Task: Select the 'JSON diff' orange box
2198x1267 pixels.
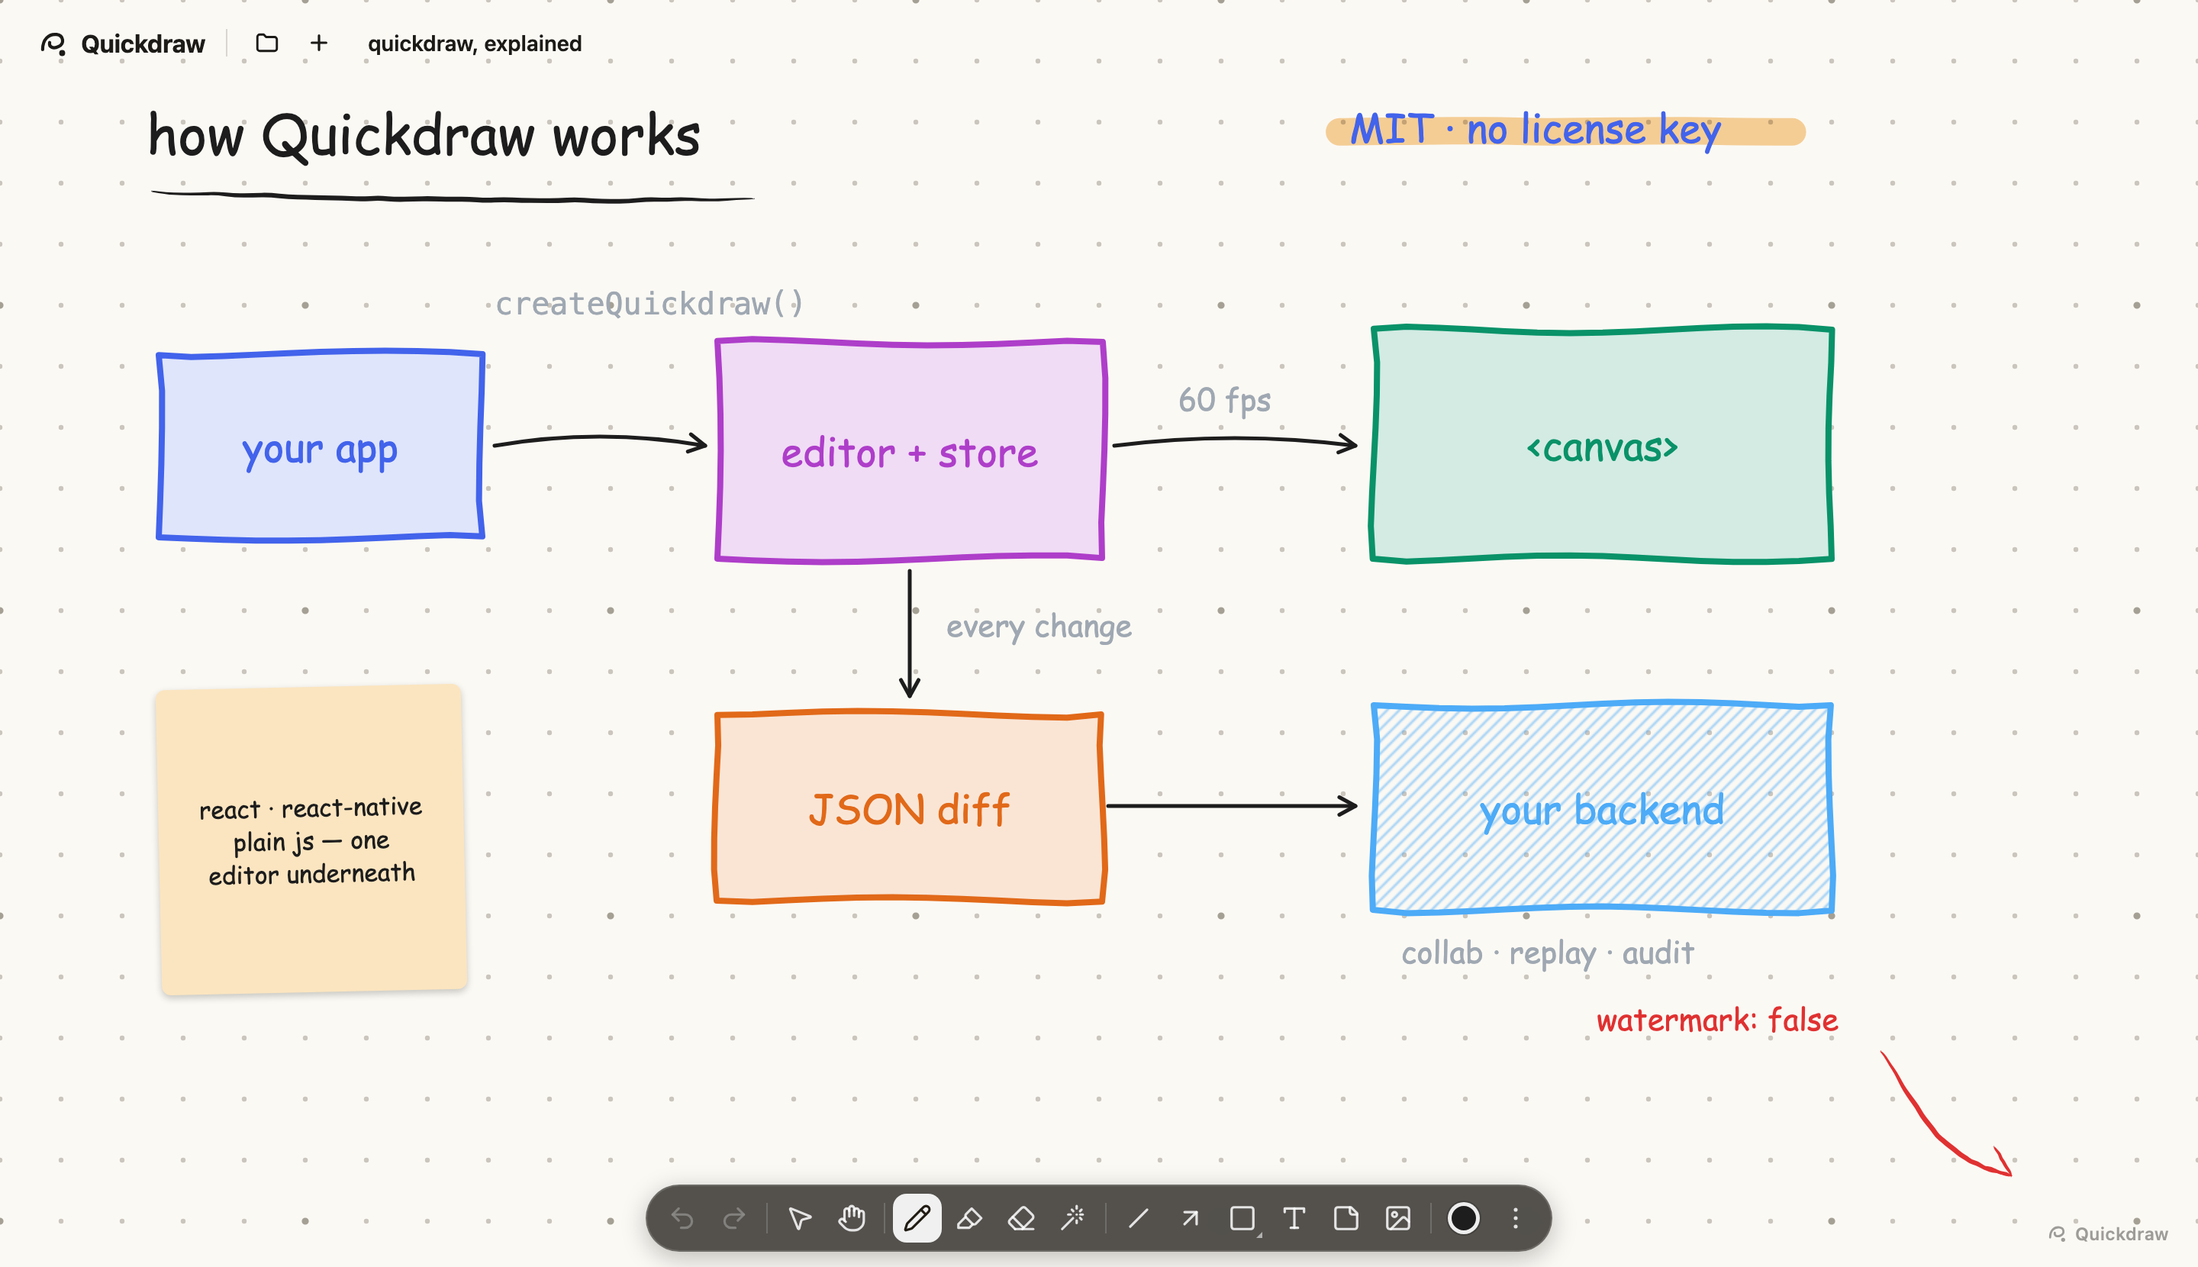Action: click(909, 808)
